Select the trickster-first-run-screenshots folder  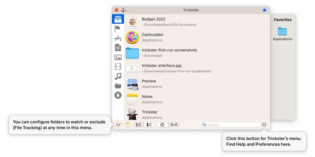197,53
